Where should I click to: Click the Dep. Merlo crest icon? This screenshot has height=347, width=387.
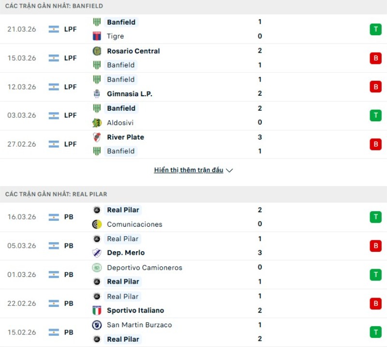pyautogui.click(x=97, y=253)
